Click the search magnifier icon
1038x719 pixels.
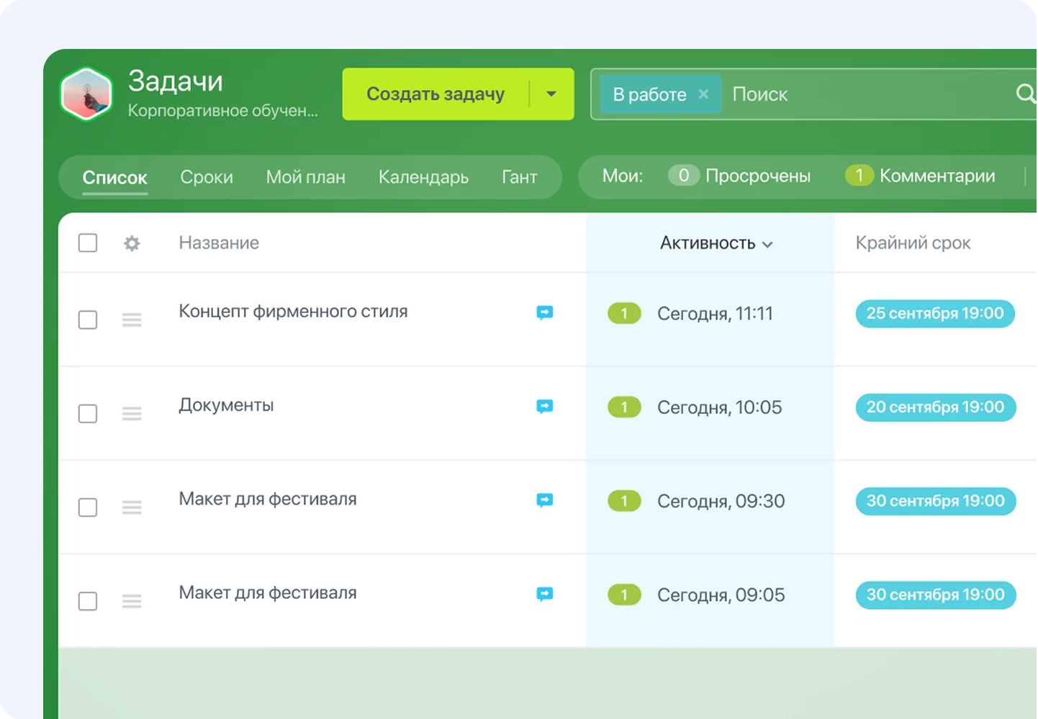click(1024, 94)
